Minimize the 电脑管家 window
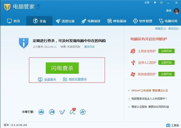Image resolution: width=181 pixels, height=128 pixels. coord(168,3)
